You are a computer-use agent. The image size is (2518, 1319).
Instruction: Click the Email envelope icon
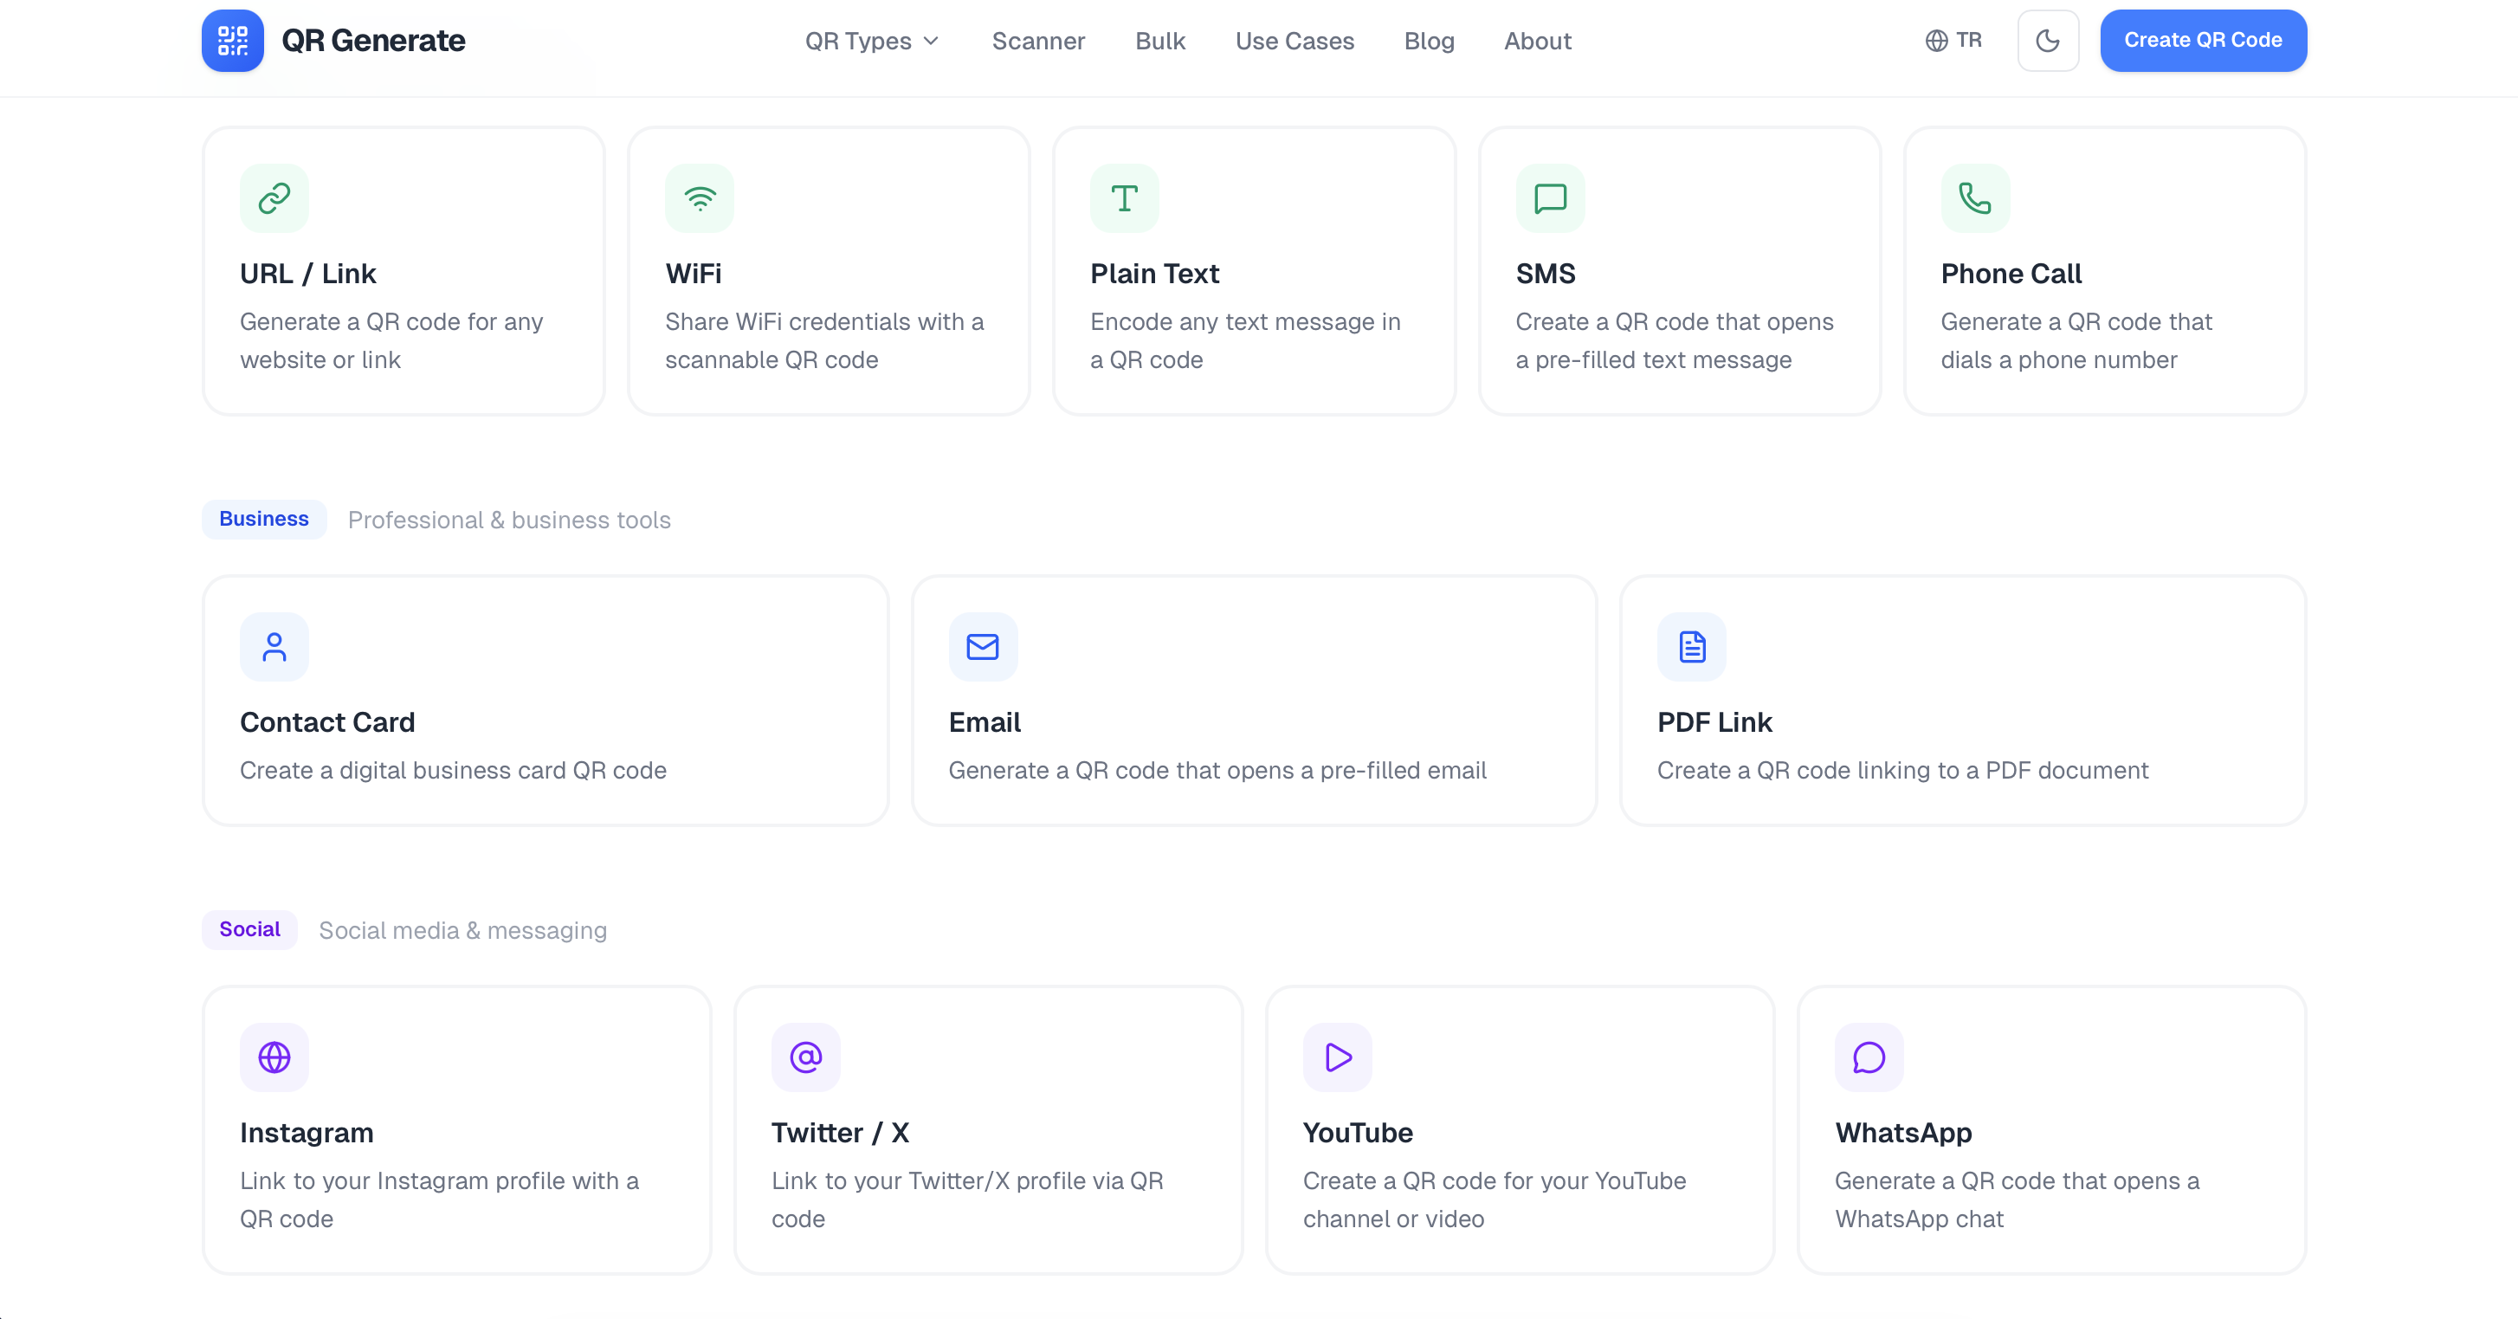pyautogui.click(x=983, y=647)
